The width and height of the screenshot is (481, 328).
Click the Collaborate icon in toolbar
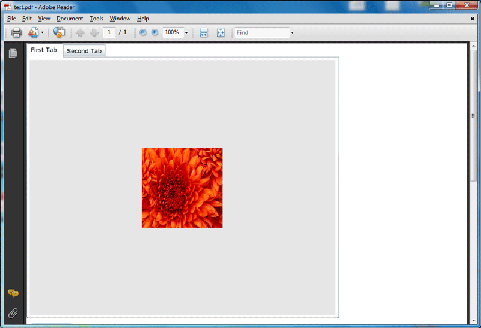[33, 32]
